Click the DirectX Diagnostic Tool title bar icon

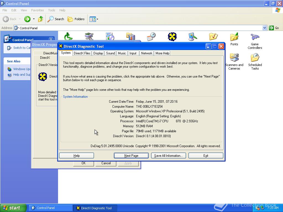(61, 46)
